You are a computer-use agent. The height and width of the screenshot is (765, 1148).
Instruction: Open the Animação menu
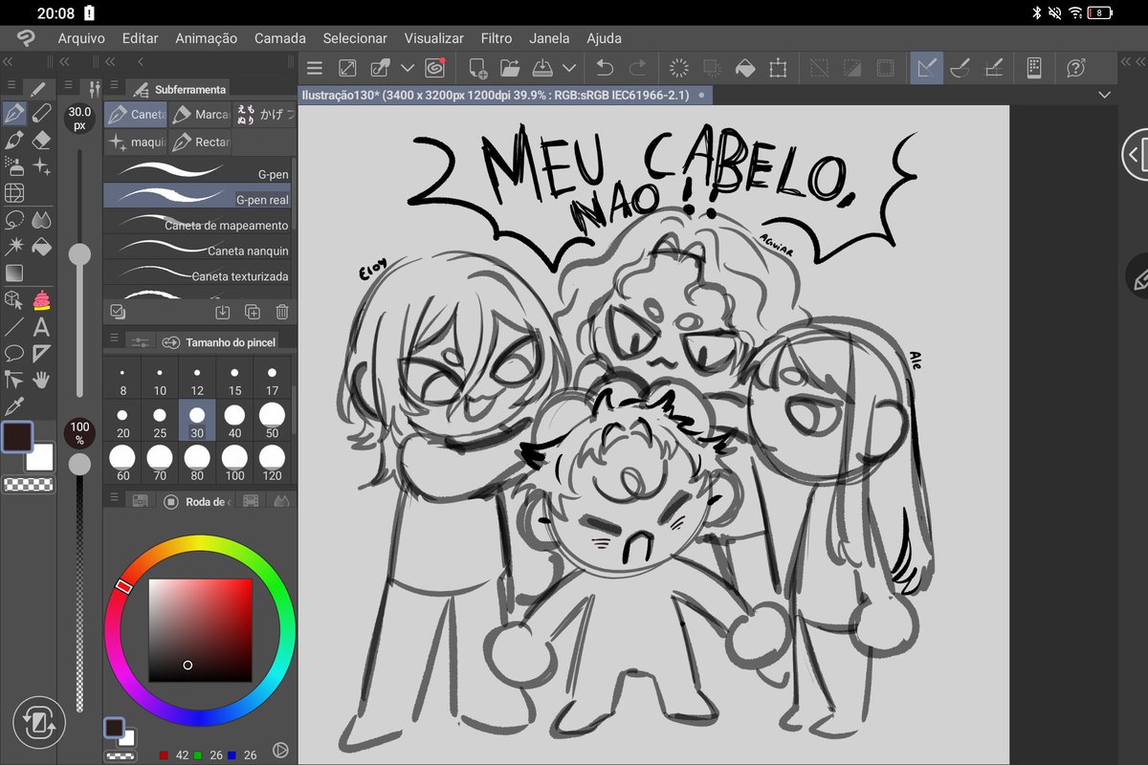207,38
